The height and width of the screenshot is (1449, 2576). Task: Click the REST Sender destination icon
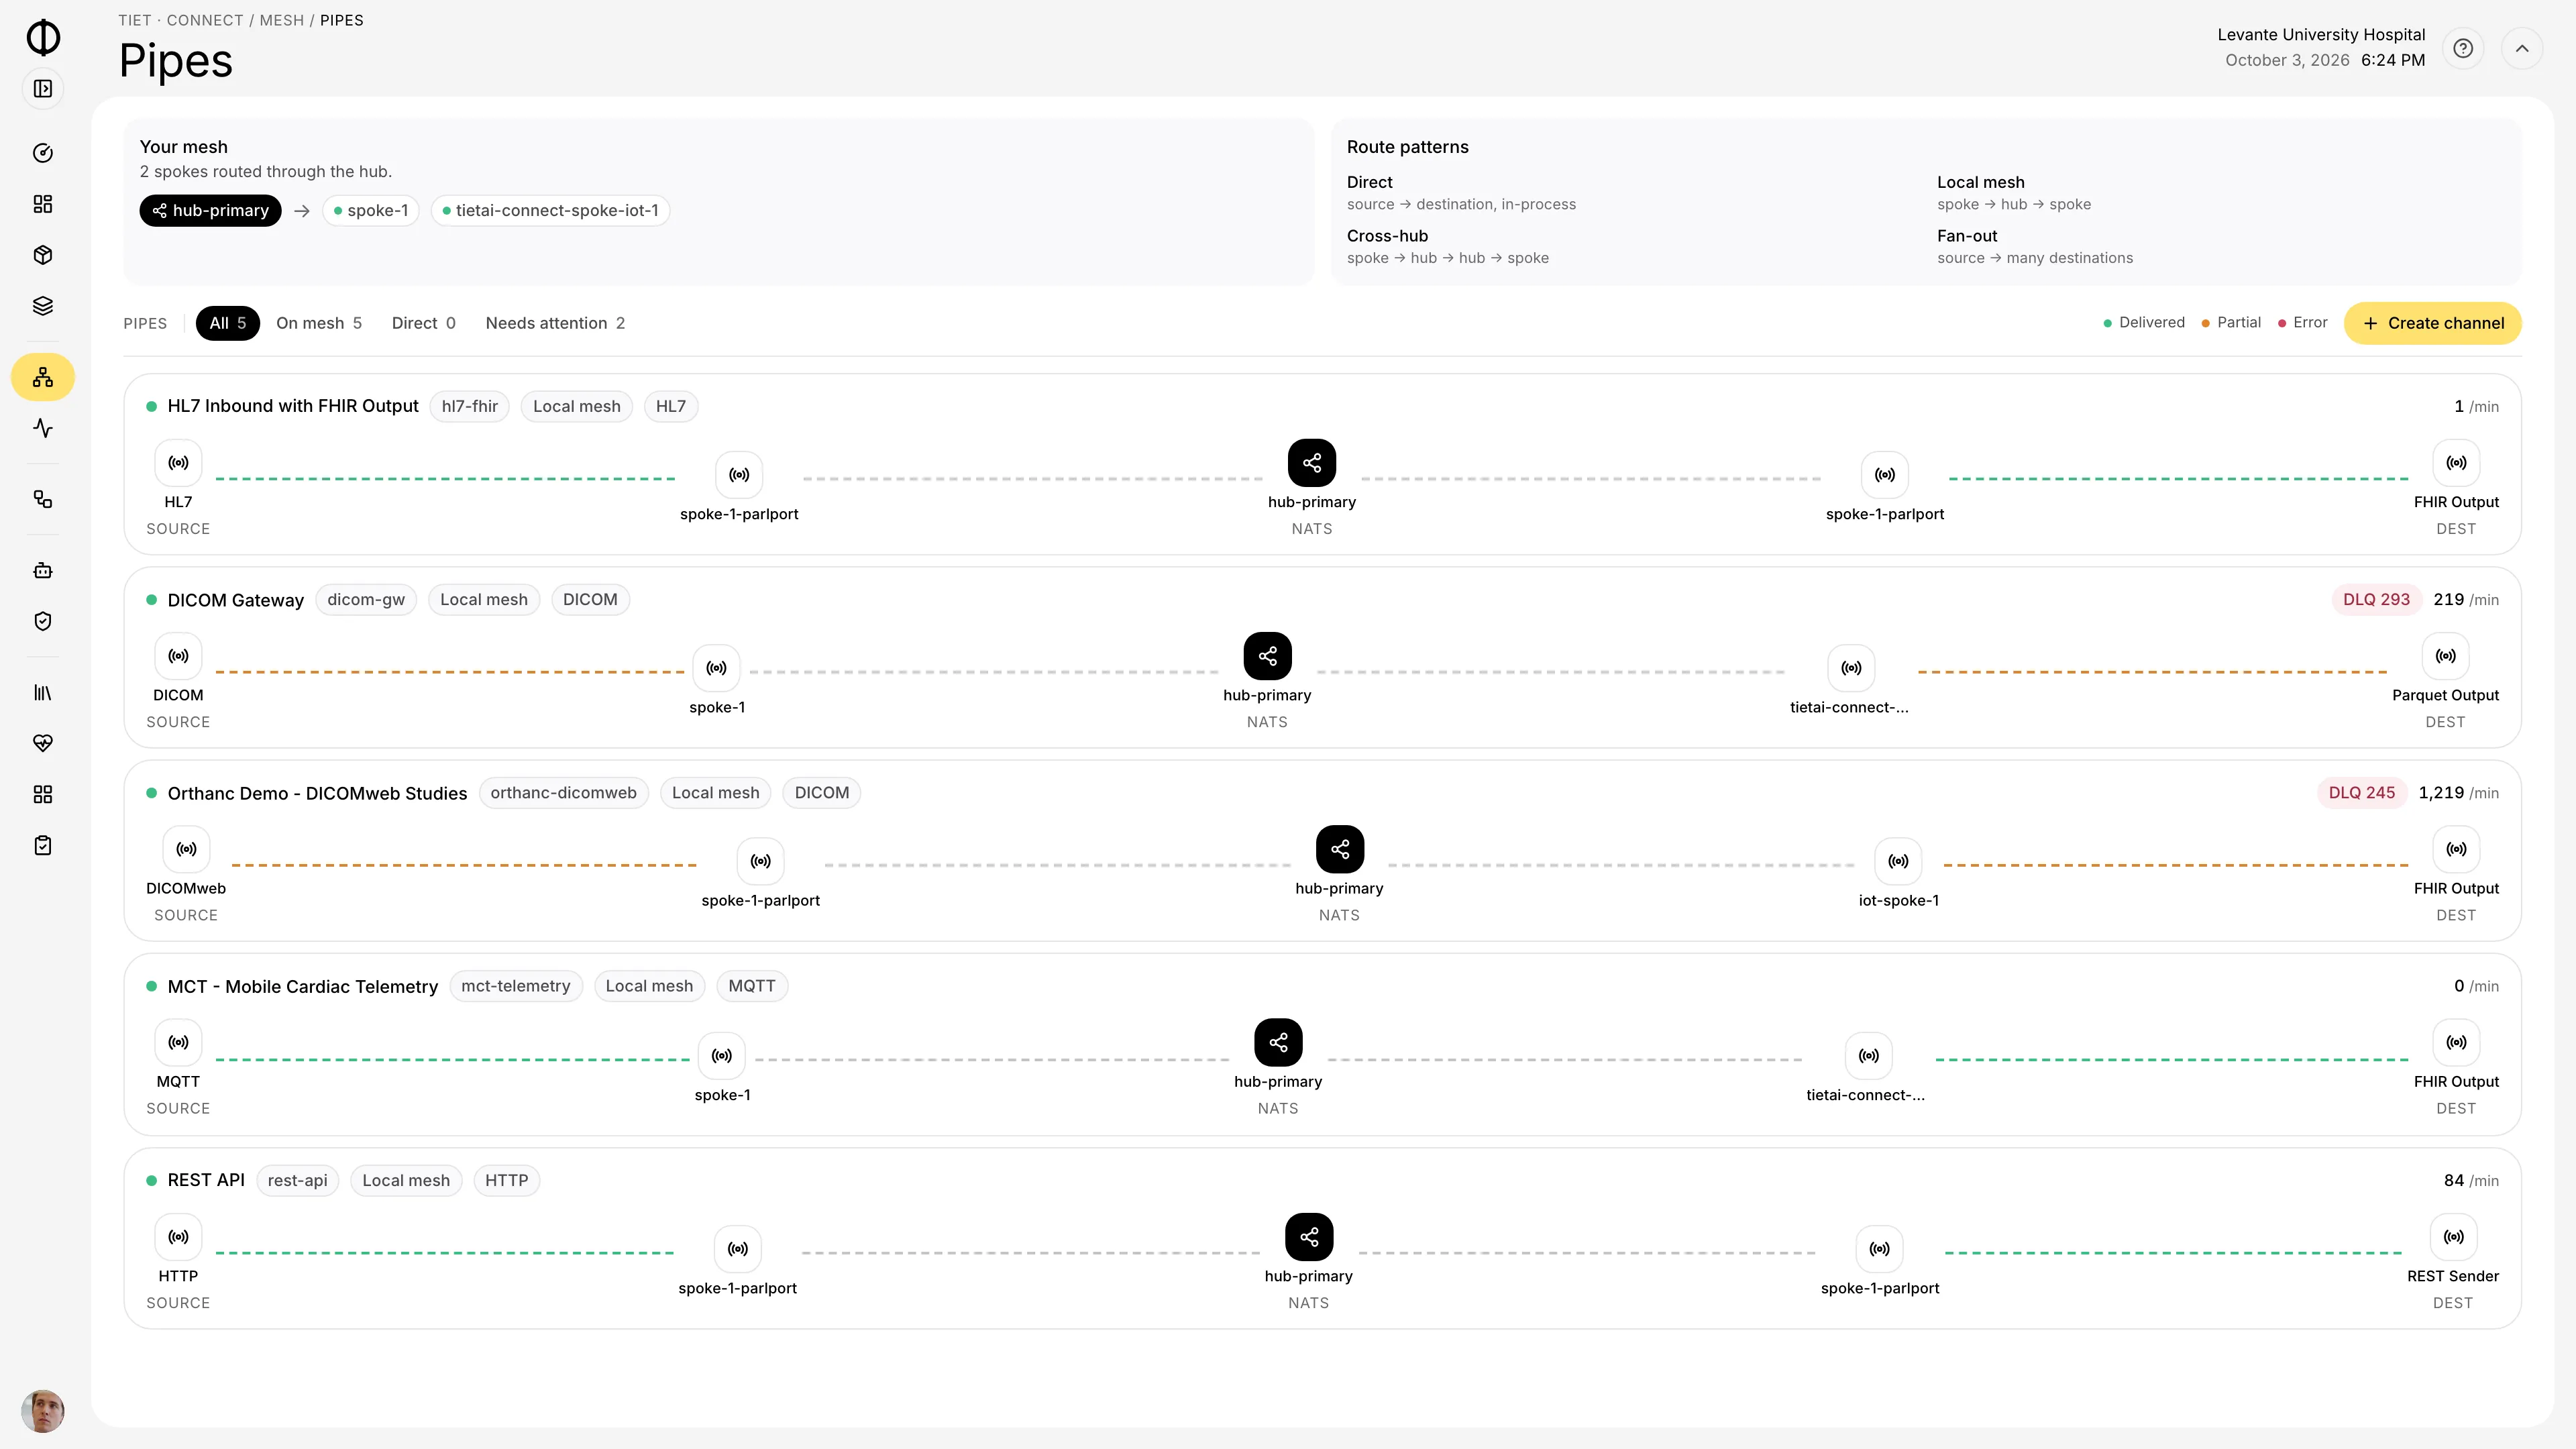[2453, 1237]
